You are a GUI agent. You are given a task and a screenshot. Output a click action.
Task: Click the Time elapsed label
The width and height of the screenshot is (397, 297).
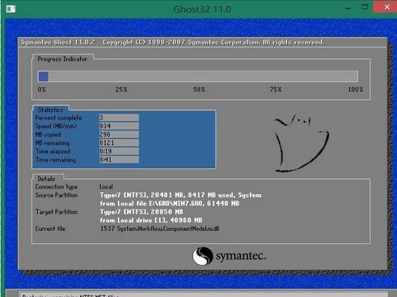coord(53,151)
